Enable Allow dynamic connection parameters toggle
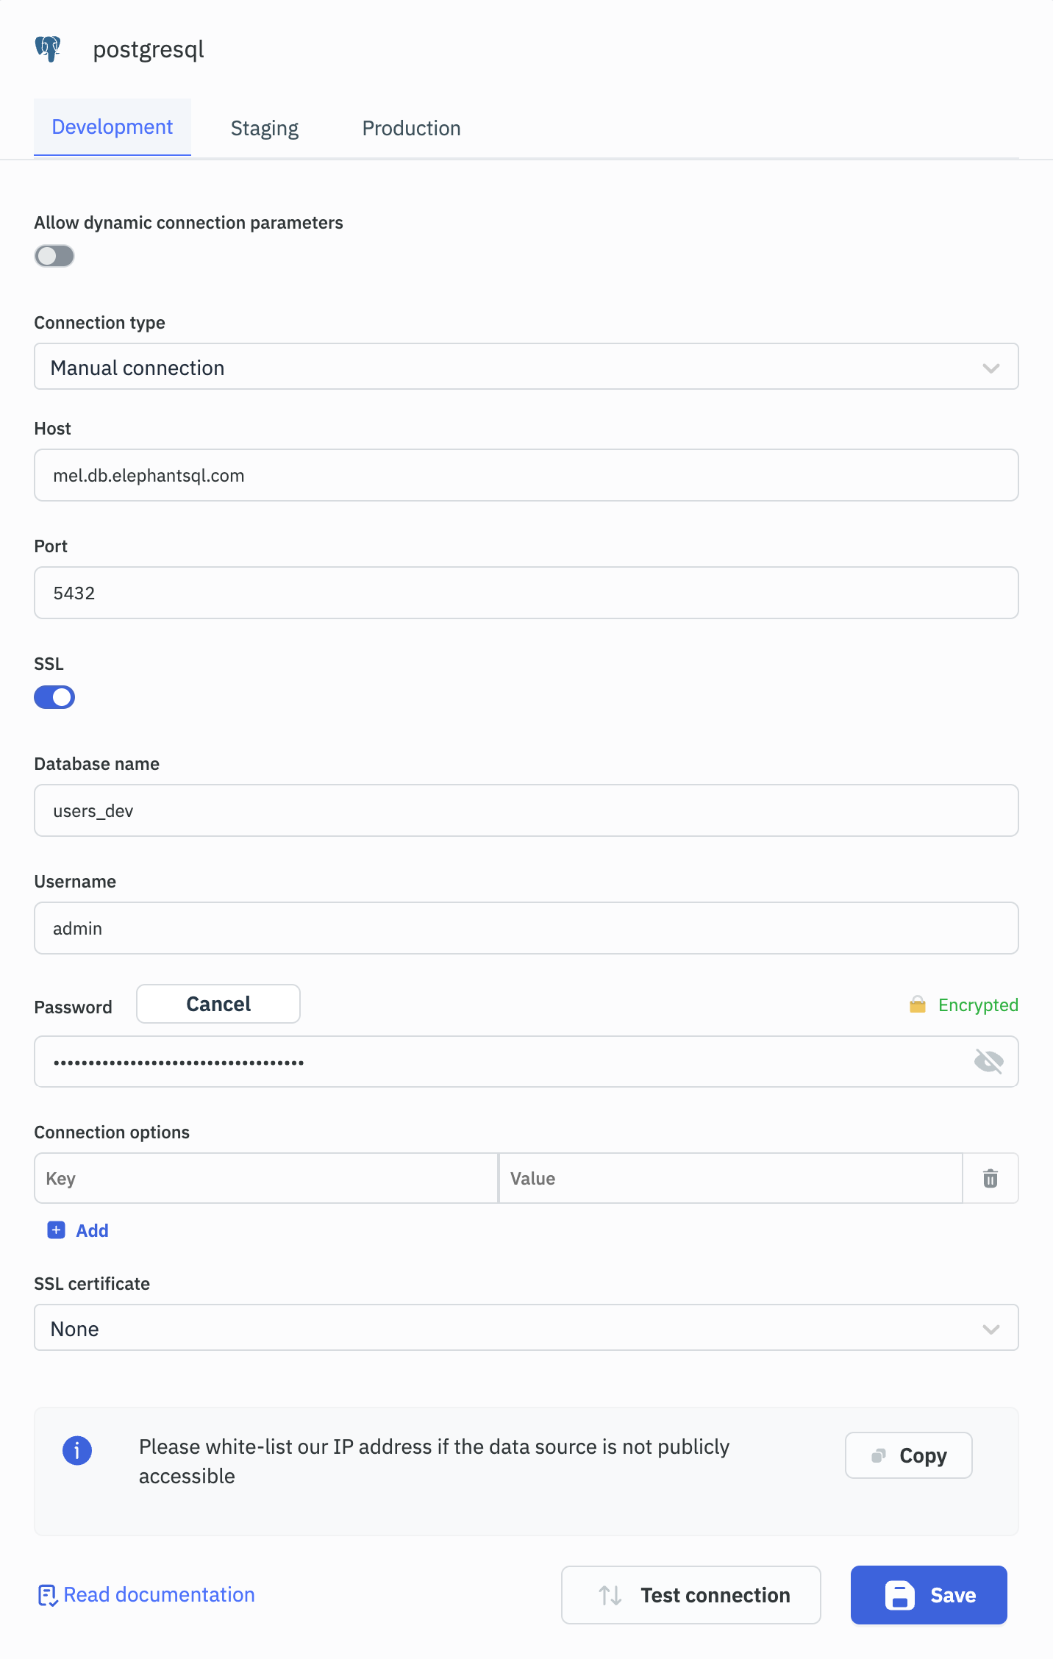 (54, 256)
